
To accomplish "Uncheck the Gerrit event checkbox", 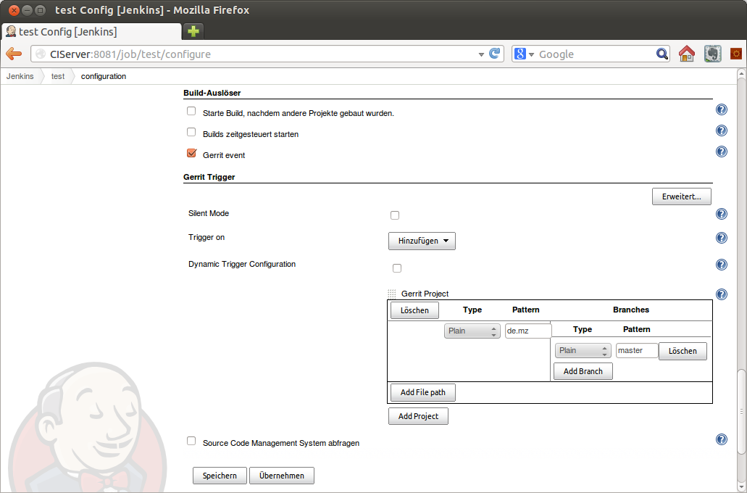I will coord(191,153).
